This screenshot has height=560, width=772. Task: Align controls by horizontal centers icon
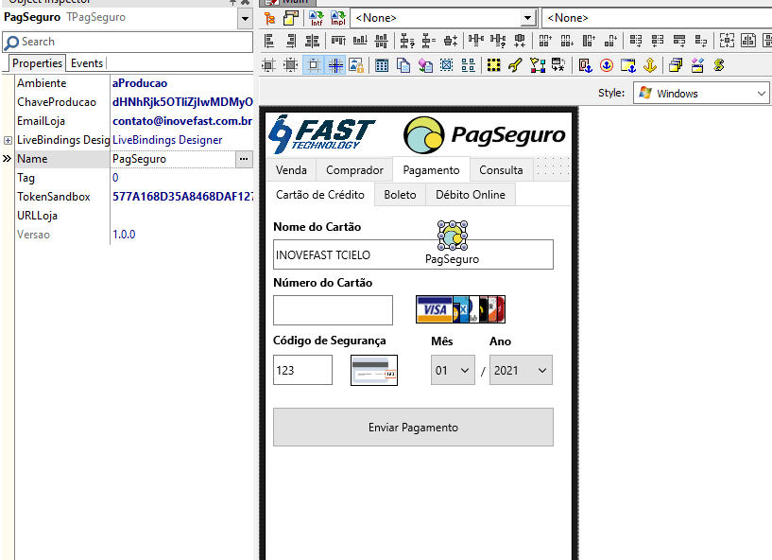click(x=312, y=41)
